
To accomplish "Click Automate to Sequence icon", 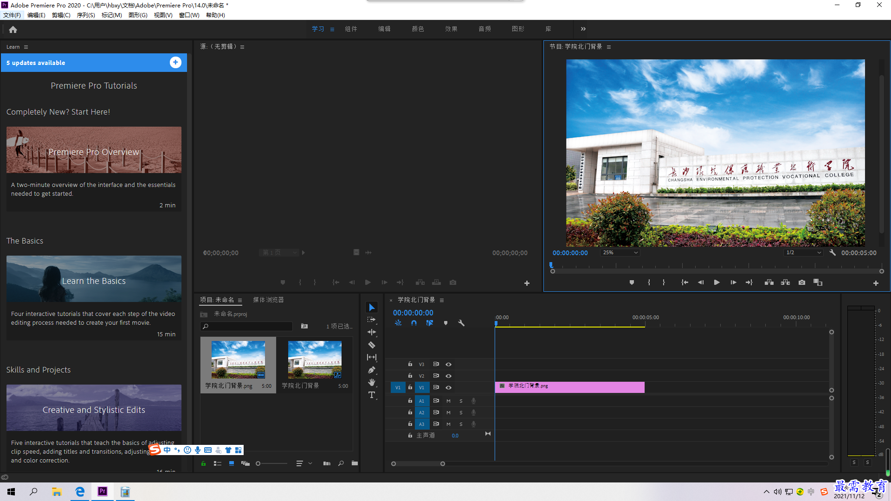I will pyautogui.click(x=327, y=463).
